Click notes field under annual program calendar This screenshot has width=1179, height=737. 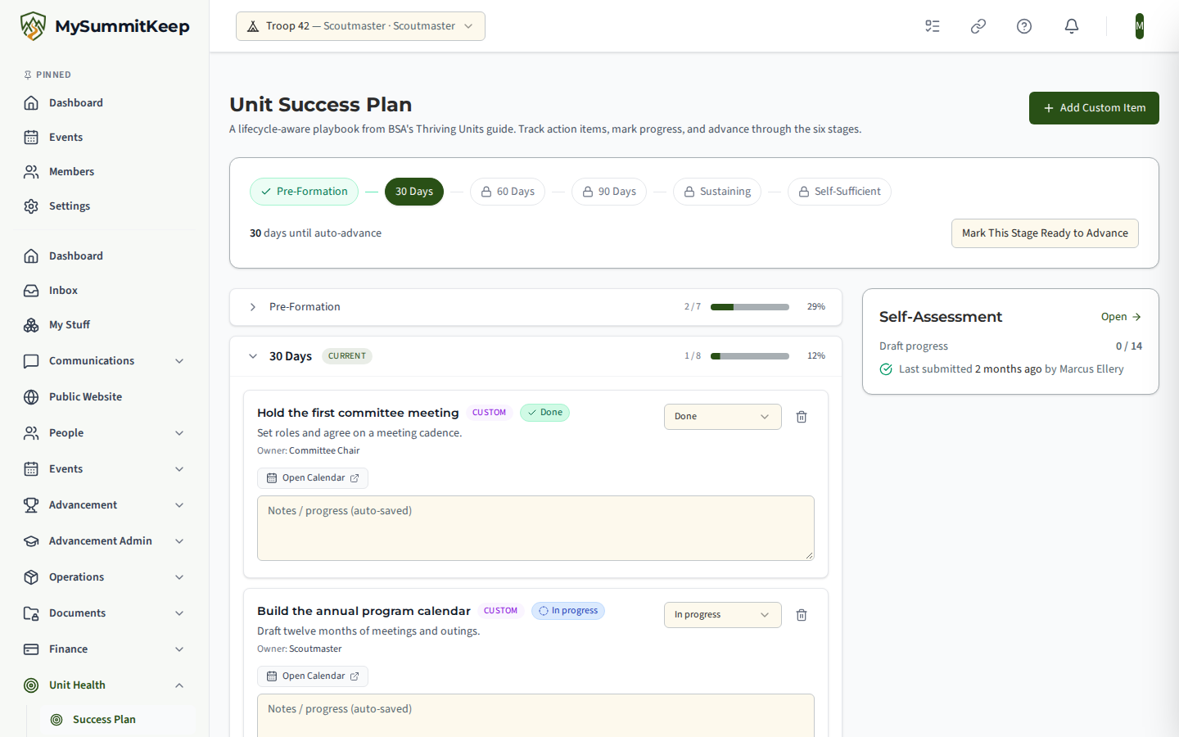pos(535,716)
